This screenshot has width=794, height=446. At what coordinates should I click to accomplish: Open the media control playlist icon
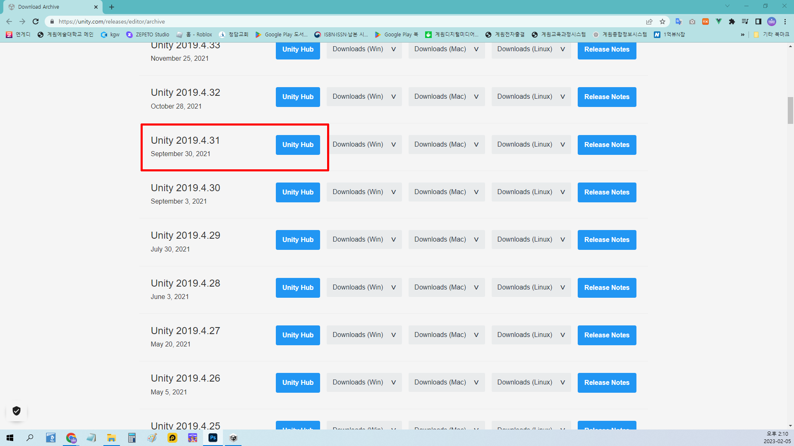click(x=745, y=21)
